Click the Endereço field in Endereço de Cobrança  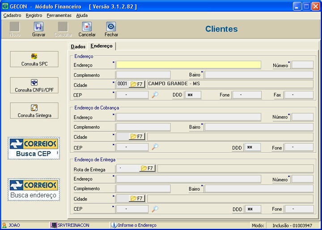(x=189, y=117)
